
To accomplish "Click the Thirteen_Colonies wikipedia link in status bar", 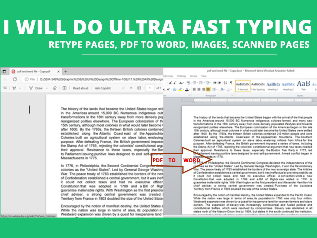I will tap(28, 216).
